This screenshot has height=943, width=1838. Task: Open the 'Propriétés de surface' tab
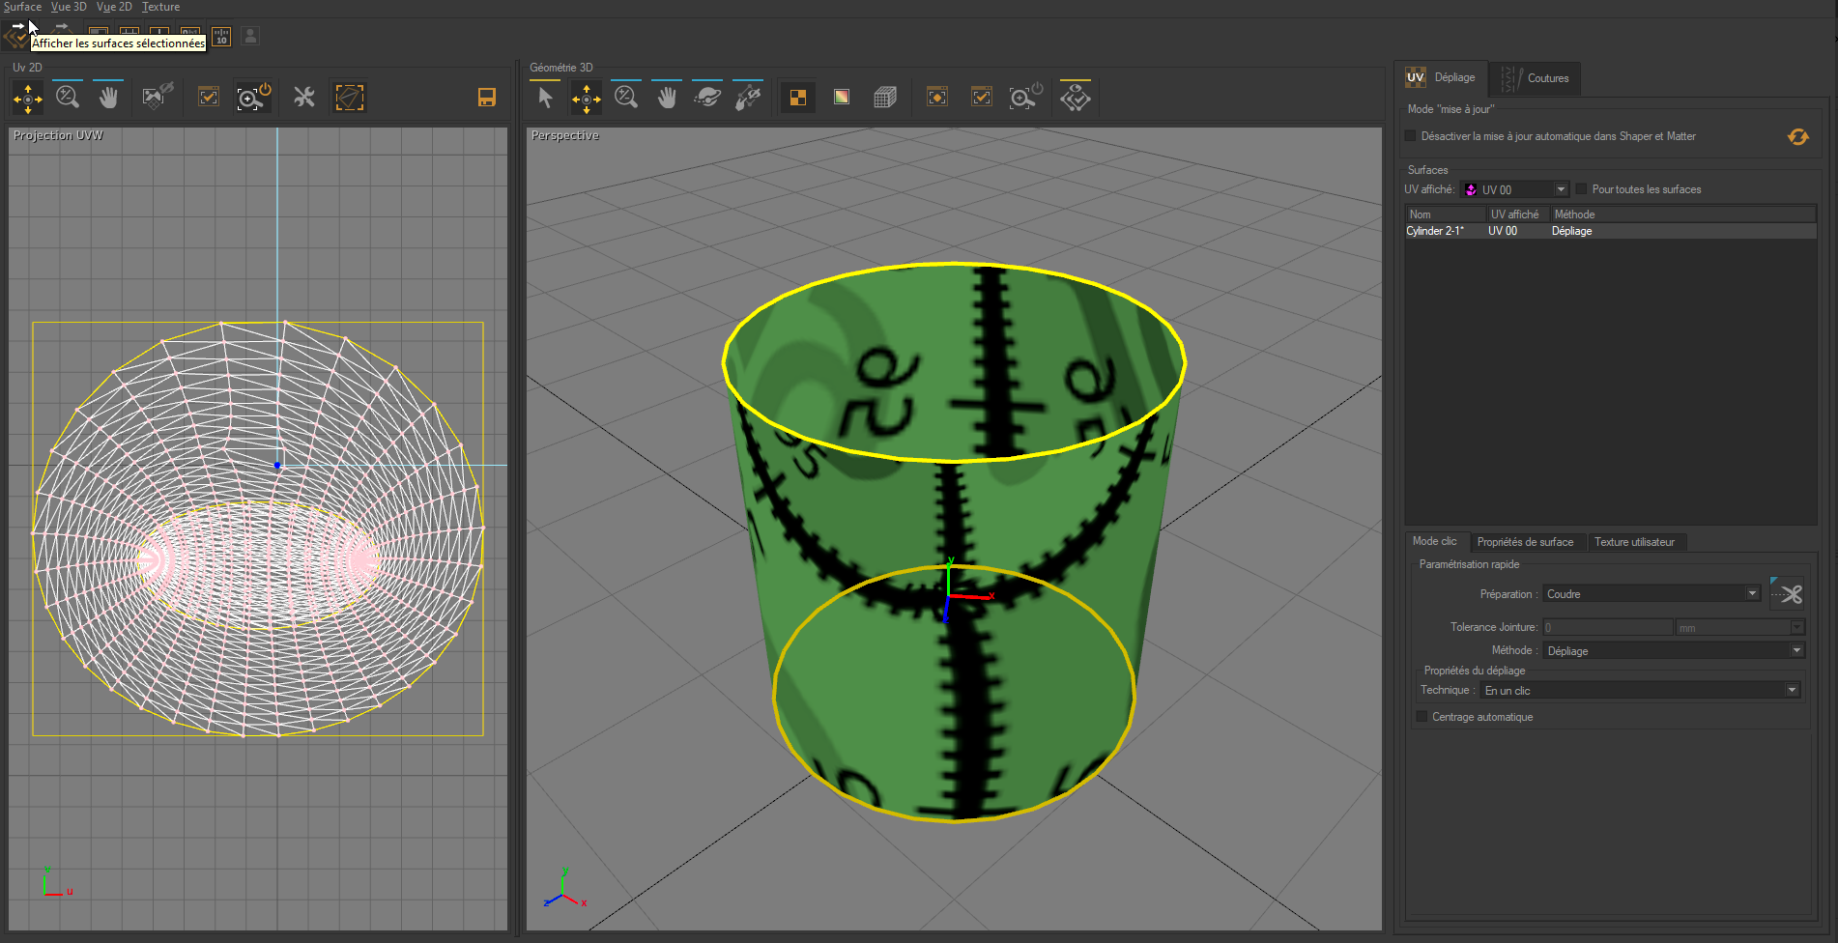point(1525,542)
